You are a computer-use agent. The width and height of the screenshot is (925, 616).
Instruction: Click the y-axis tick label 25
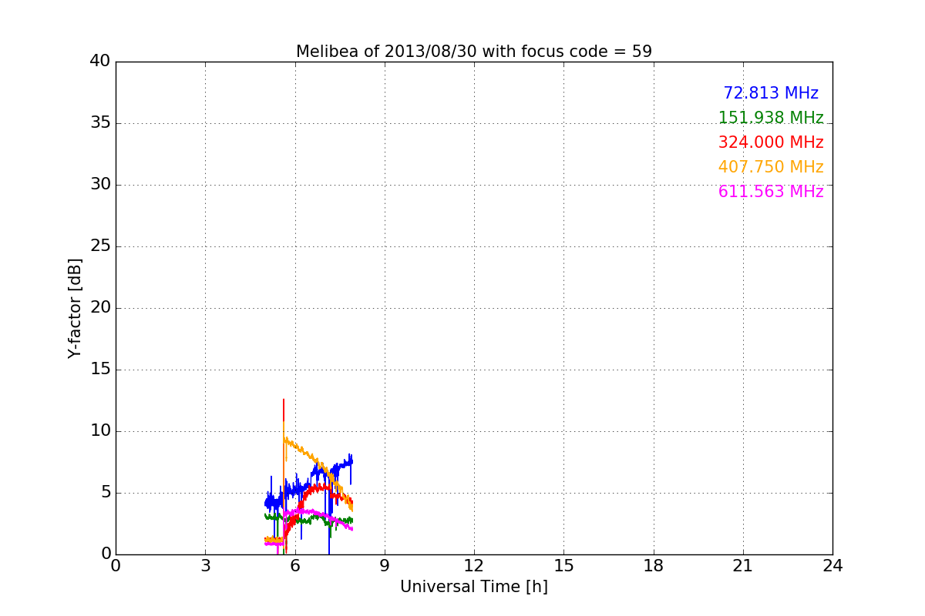coord(100,246)
